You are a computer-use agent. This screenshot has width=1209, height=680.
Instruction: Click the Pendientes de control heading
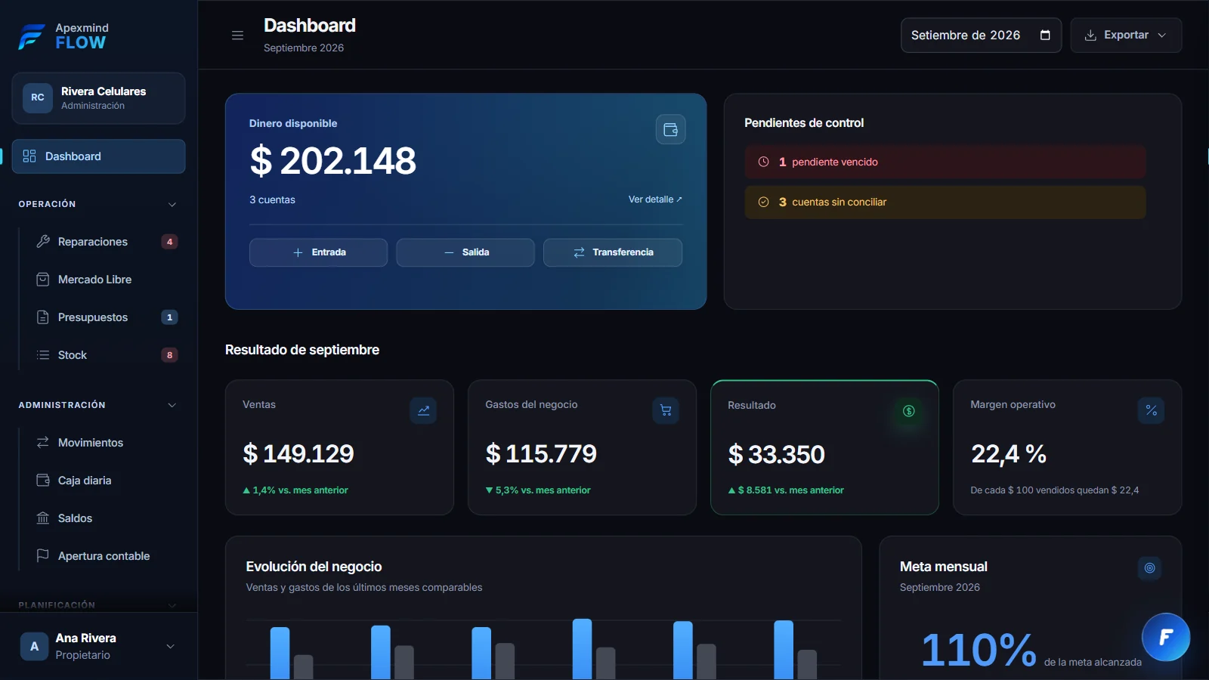pos(804,122)
